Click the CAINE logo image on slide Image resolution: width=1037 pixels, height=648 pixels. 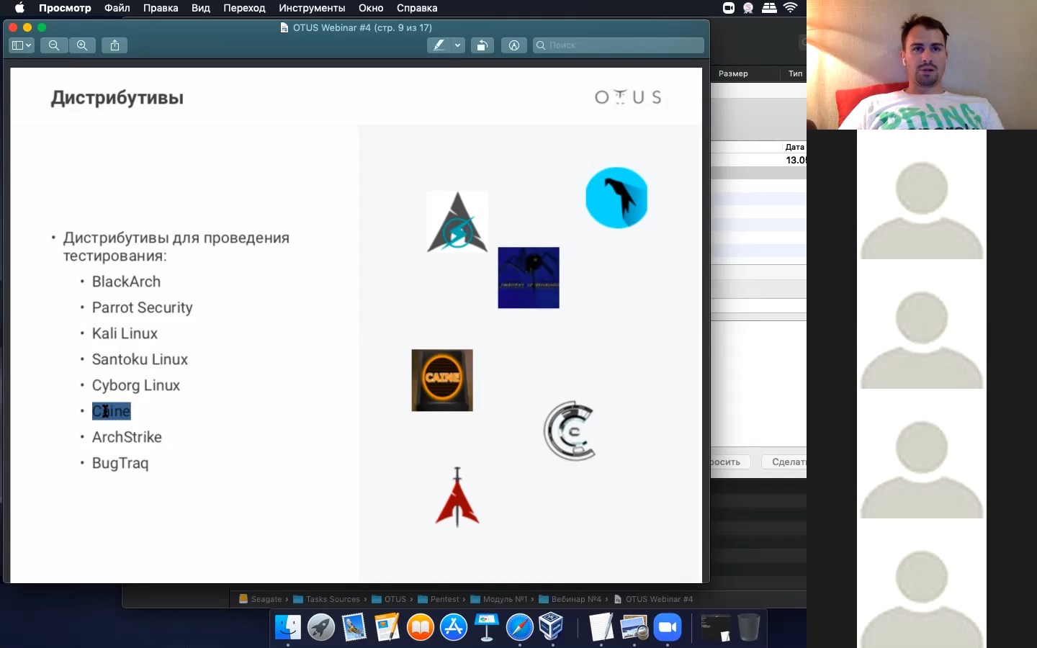[x=442, y=380]
